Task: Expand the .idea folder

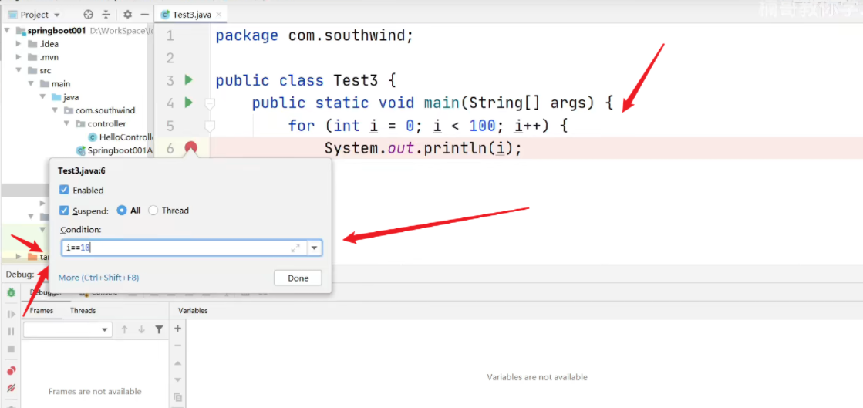Action: pyautogui.click(x=19, y=44)
